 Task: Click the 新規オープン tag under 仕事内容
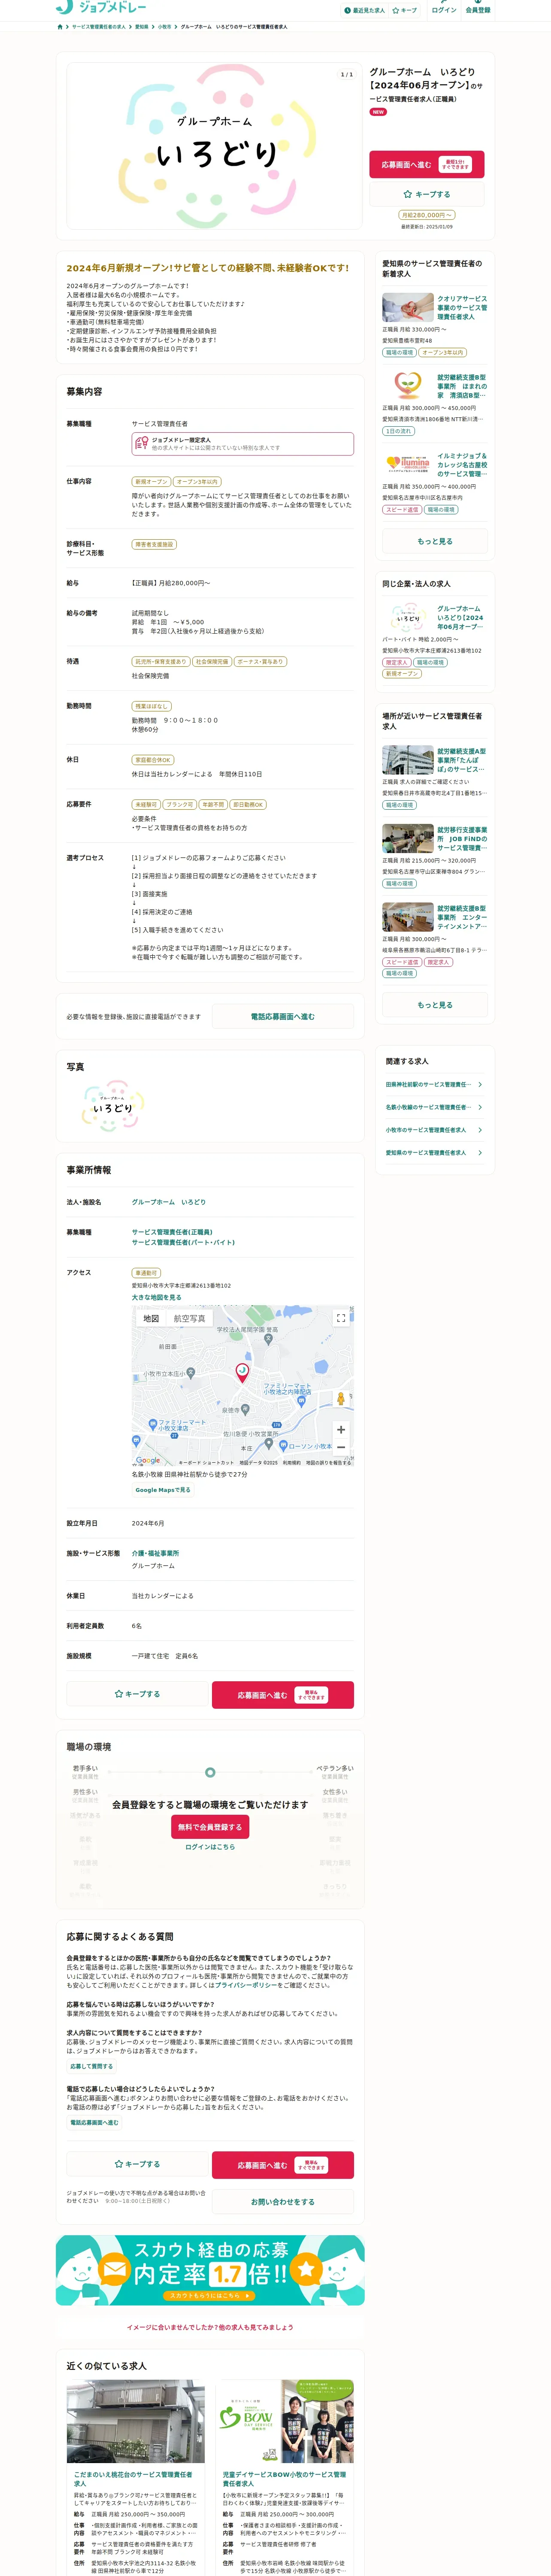(x=152, y=482)
